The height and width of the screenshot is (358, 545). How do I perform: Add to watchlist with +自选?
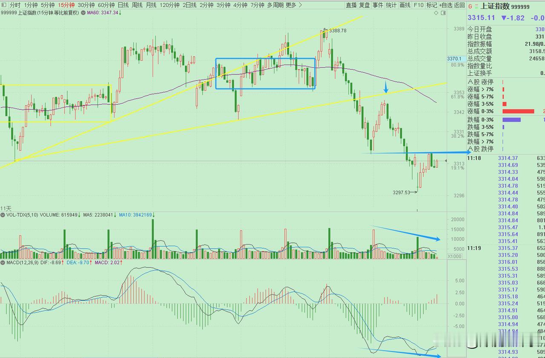[445, 5]
